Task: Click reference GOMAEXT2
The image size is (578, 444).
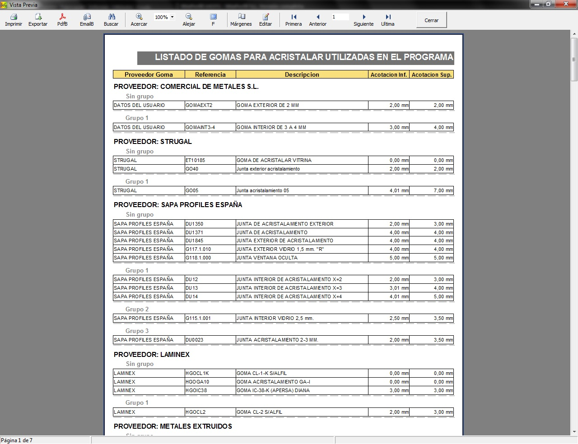Action: [x=199, y=105]
